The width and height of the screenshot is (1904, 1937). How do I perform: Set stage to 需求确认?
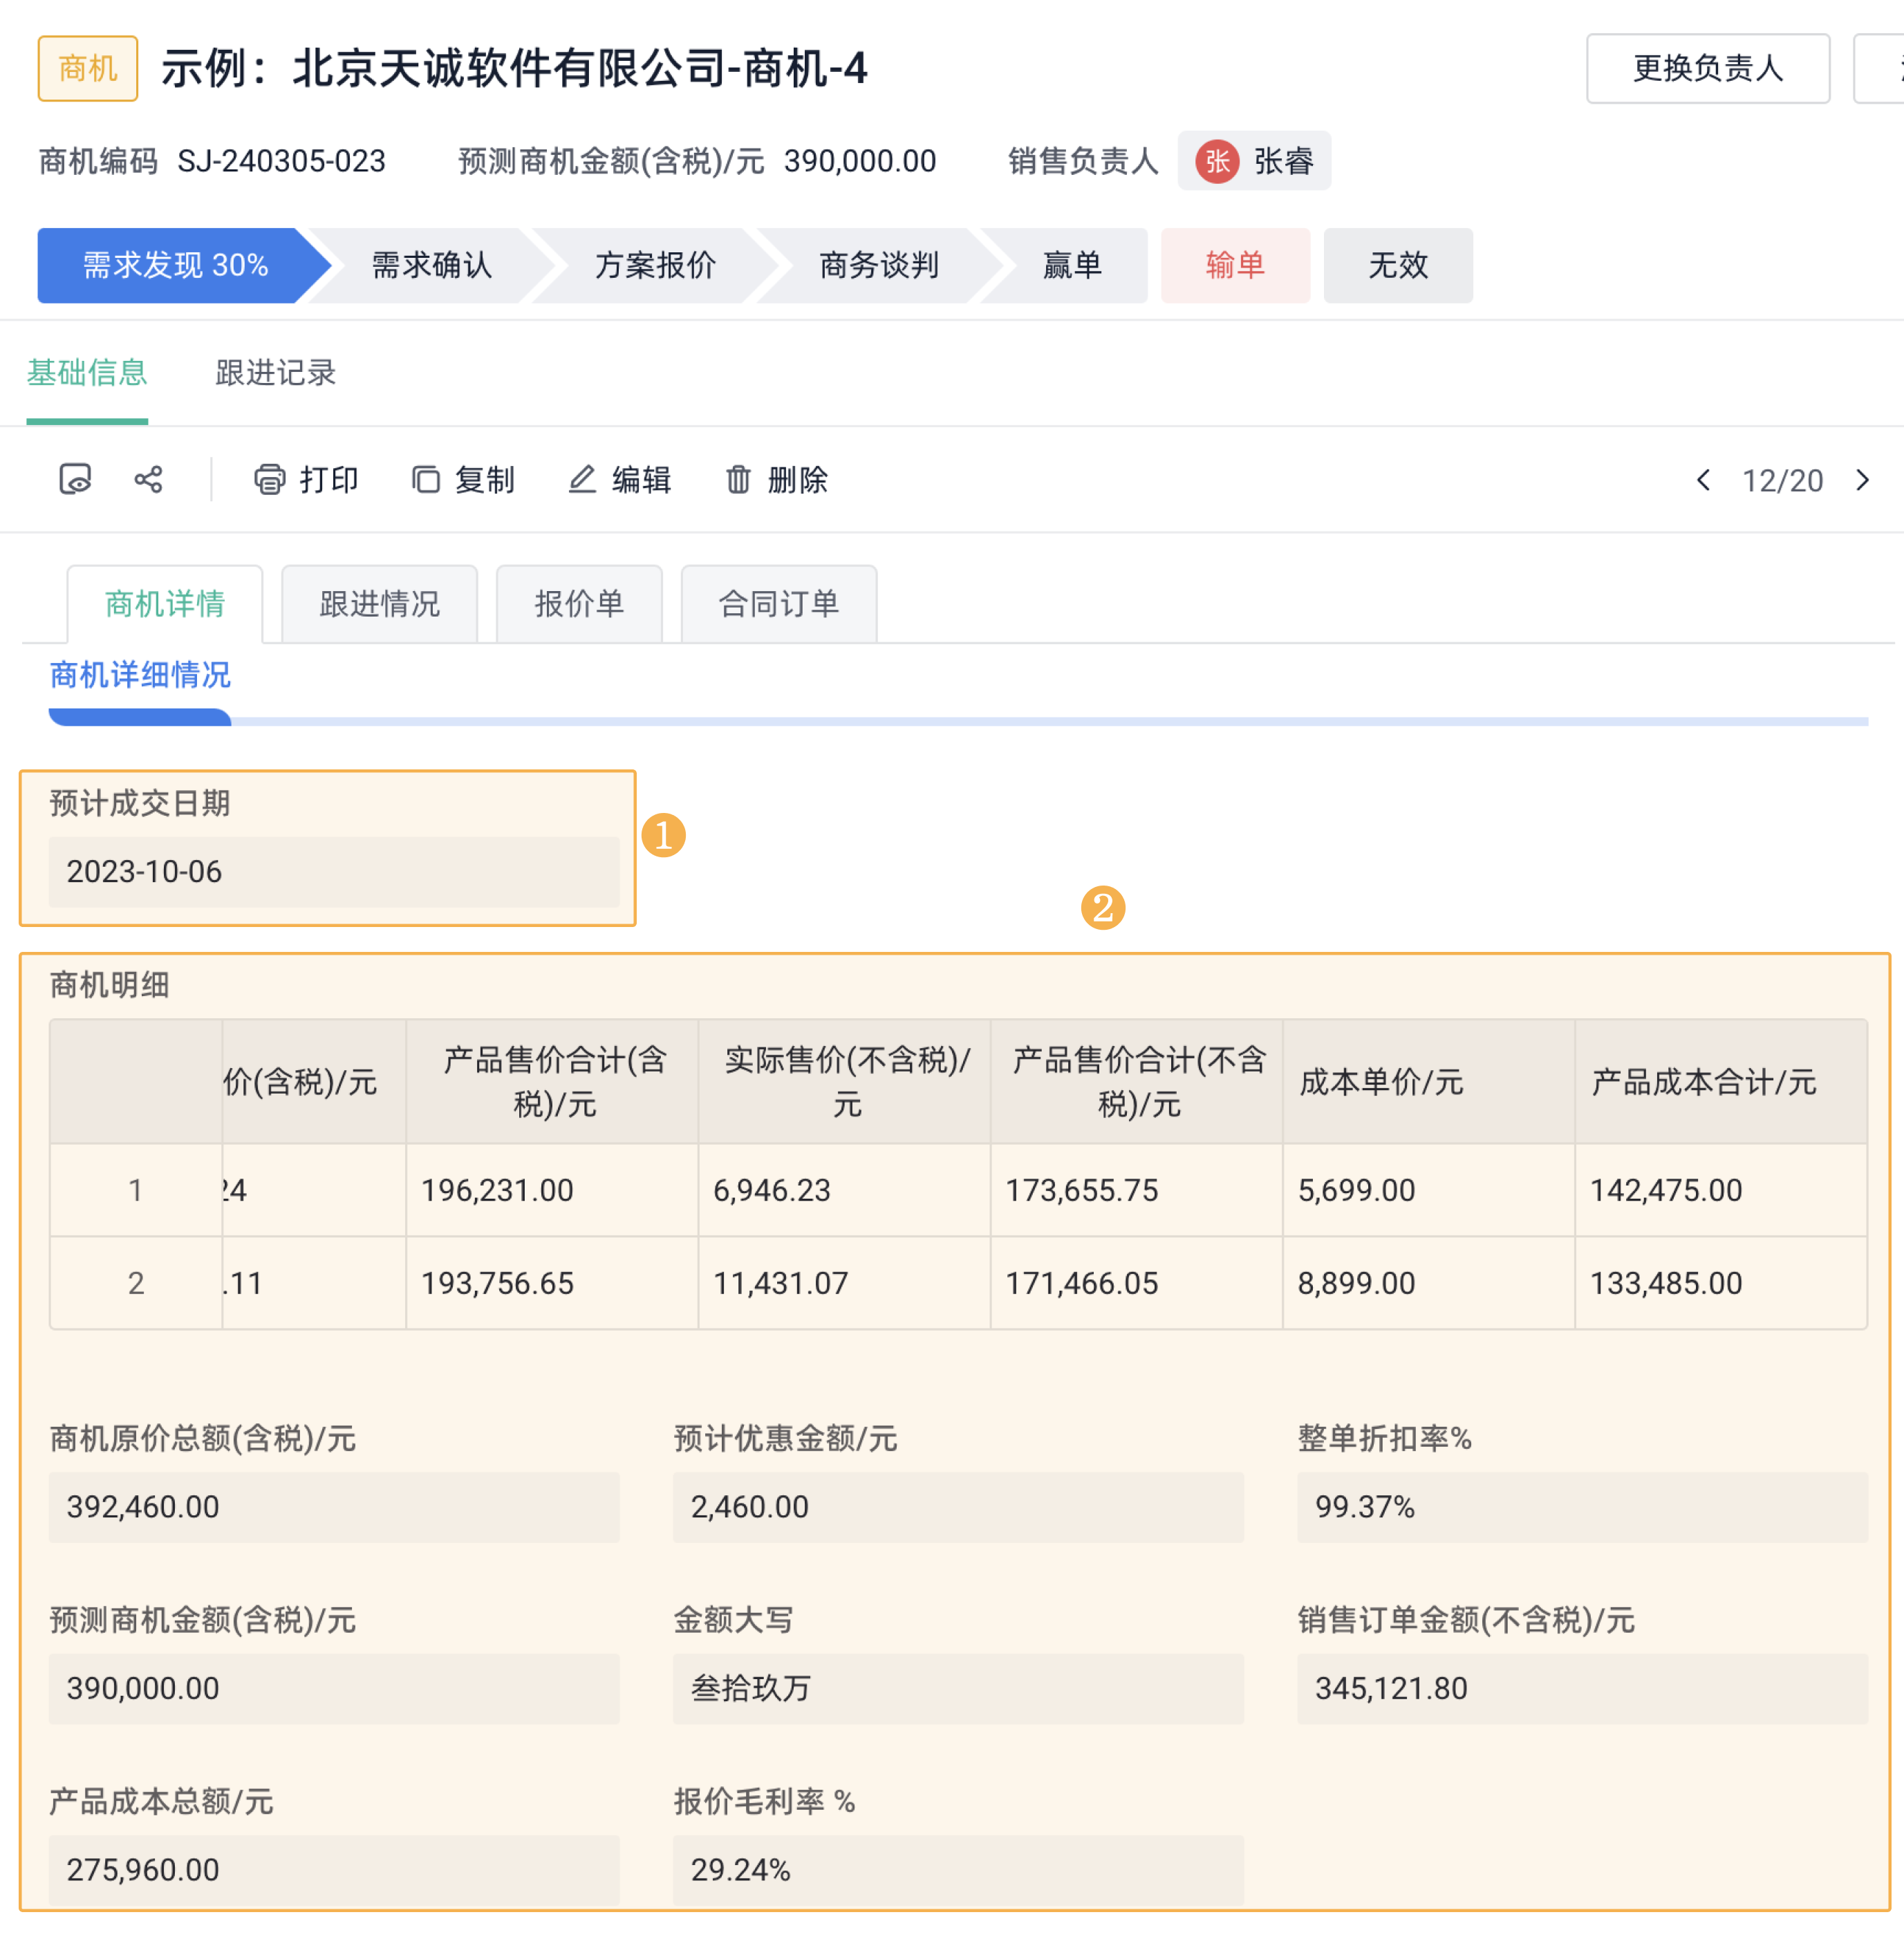point(431,265)
